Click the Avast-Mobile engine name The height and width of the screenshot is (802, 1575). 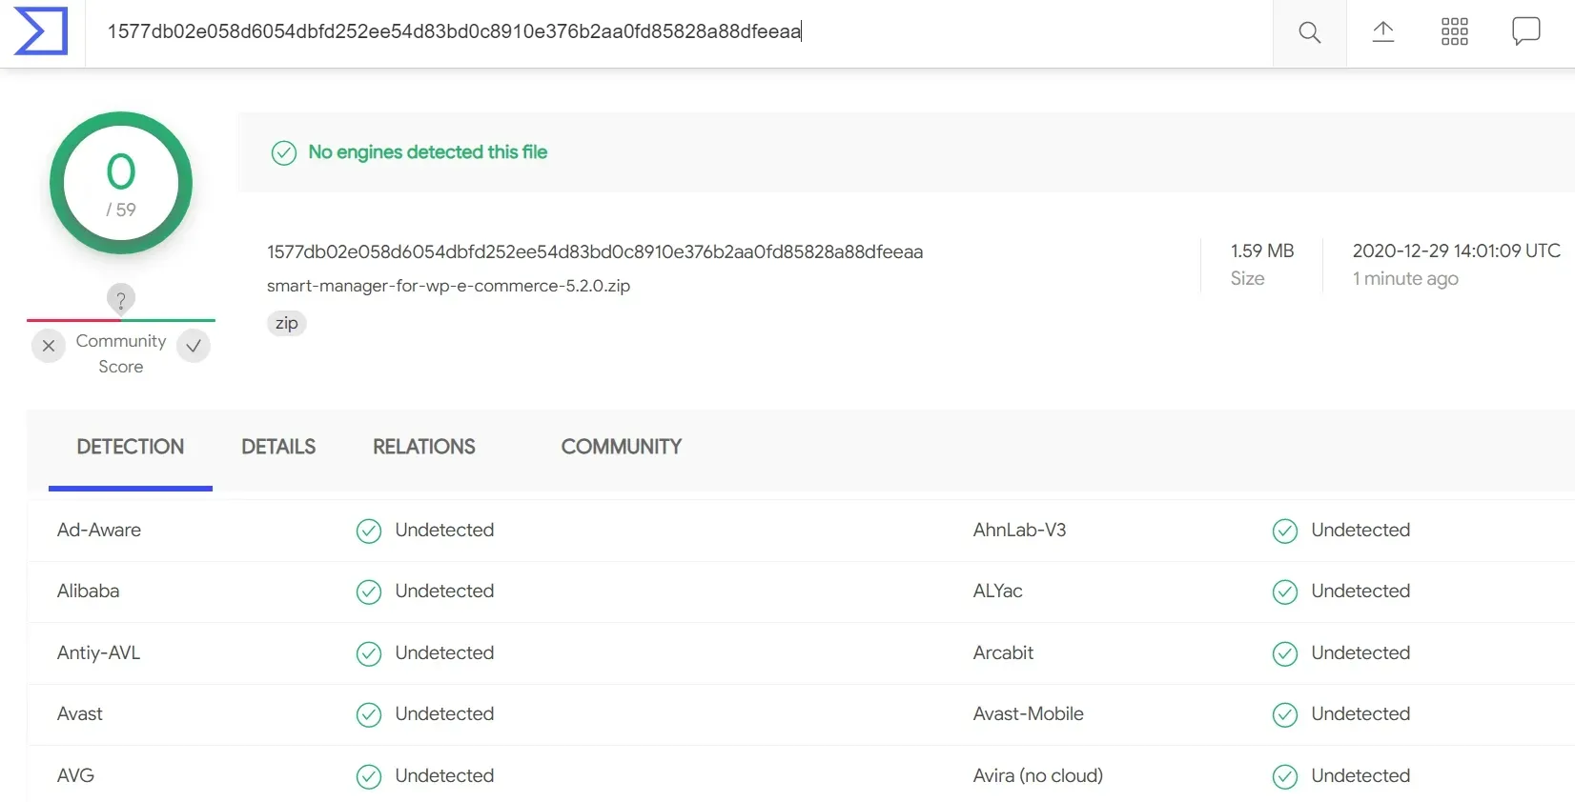click(x=1029, y=713)
